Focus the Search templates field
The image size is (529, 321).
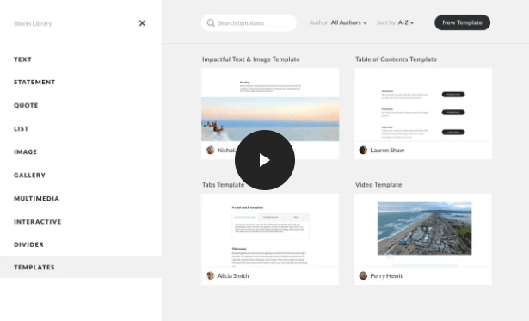[249, 23]
